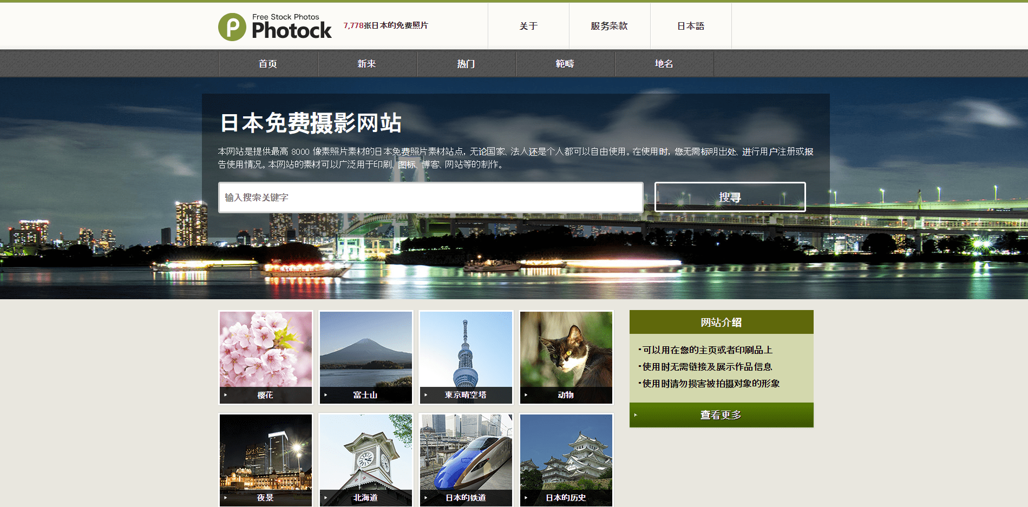Open the 地名 place names menu
The width and height of the screenshot is (1028, 507).
pyautogui.click(x=664, y=64)
